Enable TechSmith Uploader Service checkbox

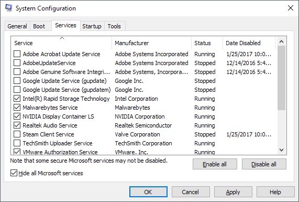click(17, 143)
